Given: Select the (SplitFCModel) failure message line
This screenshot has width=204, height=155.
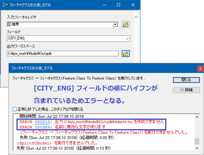Looking at the screenshot, I should tap(57, 143).
